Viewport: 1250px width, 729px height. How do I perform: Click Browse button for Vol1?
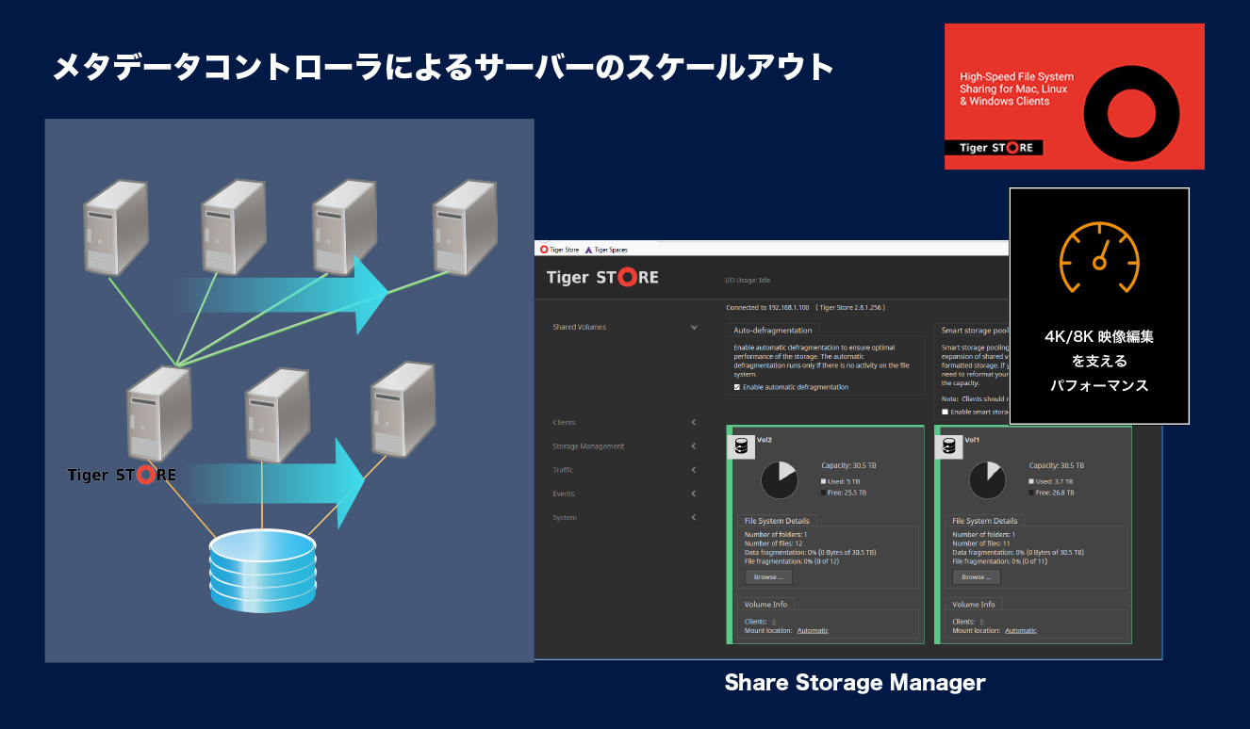pyautogui.click(x=976, y=576)
